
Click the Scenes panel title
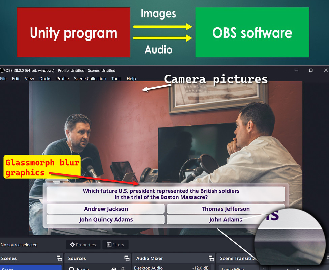tap(9, 258)
